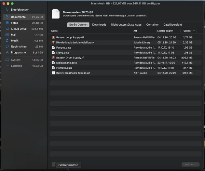Click the System laptop icon
This screenshot has height=171, width=205.
click(x=7, y=60)
